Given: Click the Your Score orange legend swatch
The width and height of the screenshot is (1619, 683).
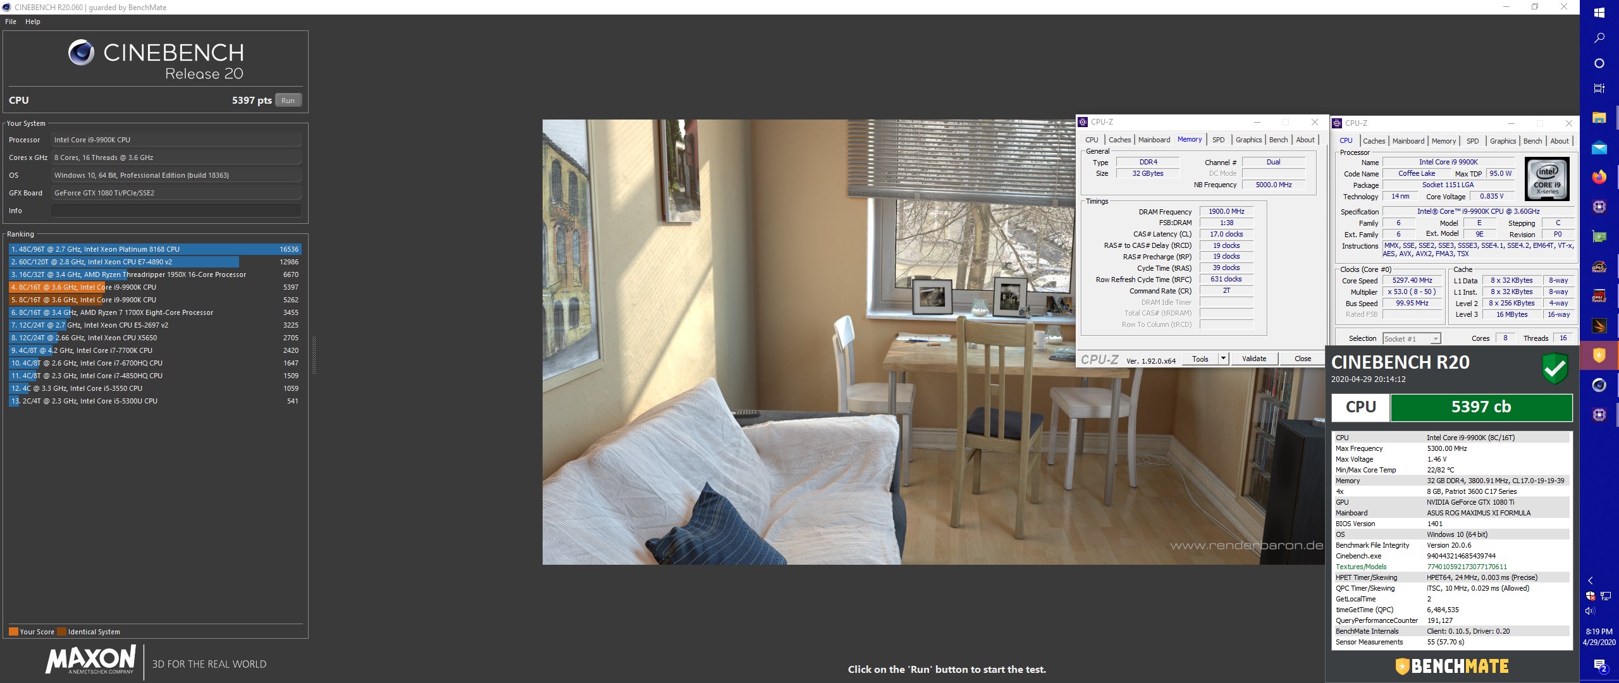Looking at the screenshot, I should tap(13, 631).
